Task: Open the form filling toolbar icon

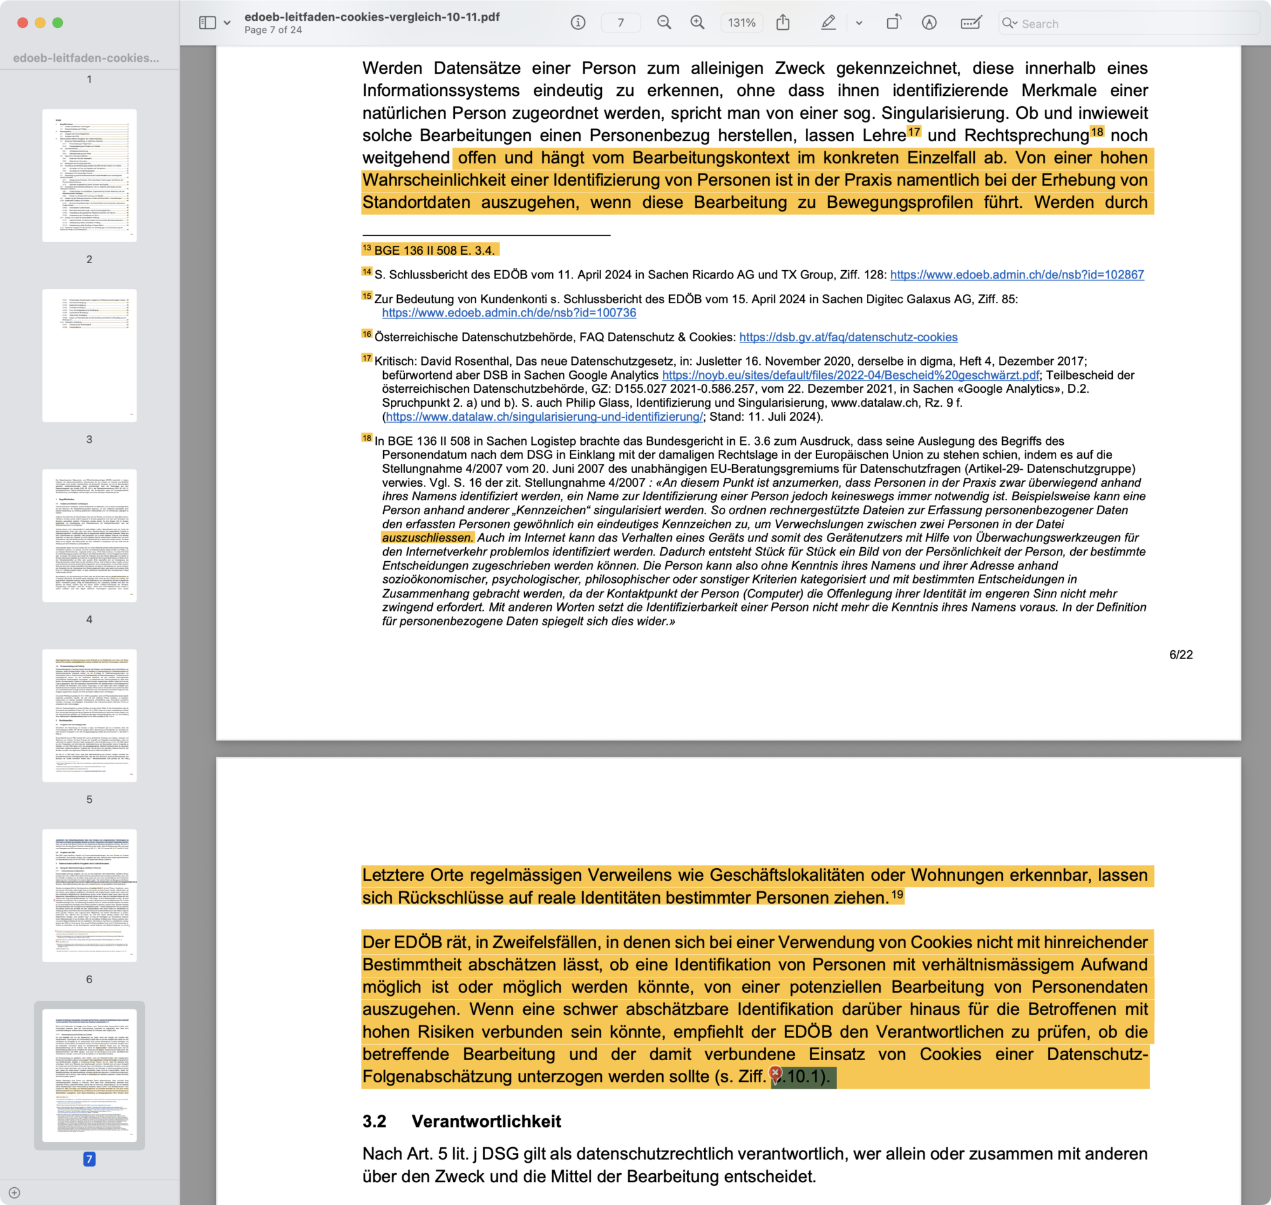Action: pyautogui.click(x=970, y=23)
